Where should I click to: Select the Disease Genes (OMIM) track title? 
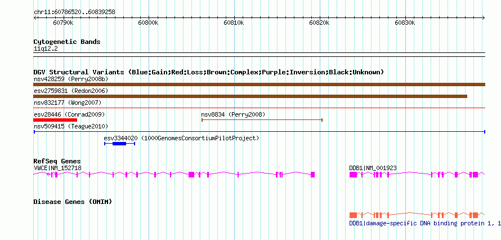click(73, 202)
